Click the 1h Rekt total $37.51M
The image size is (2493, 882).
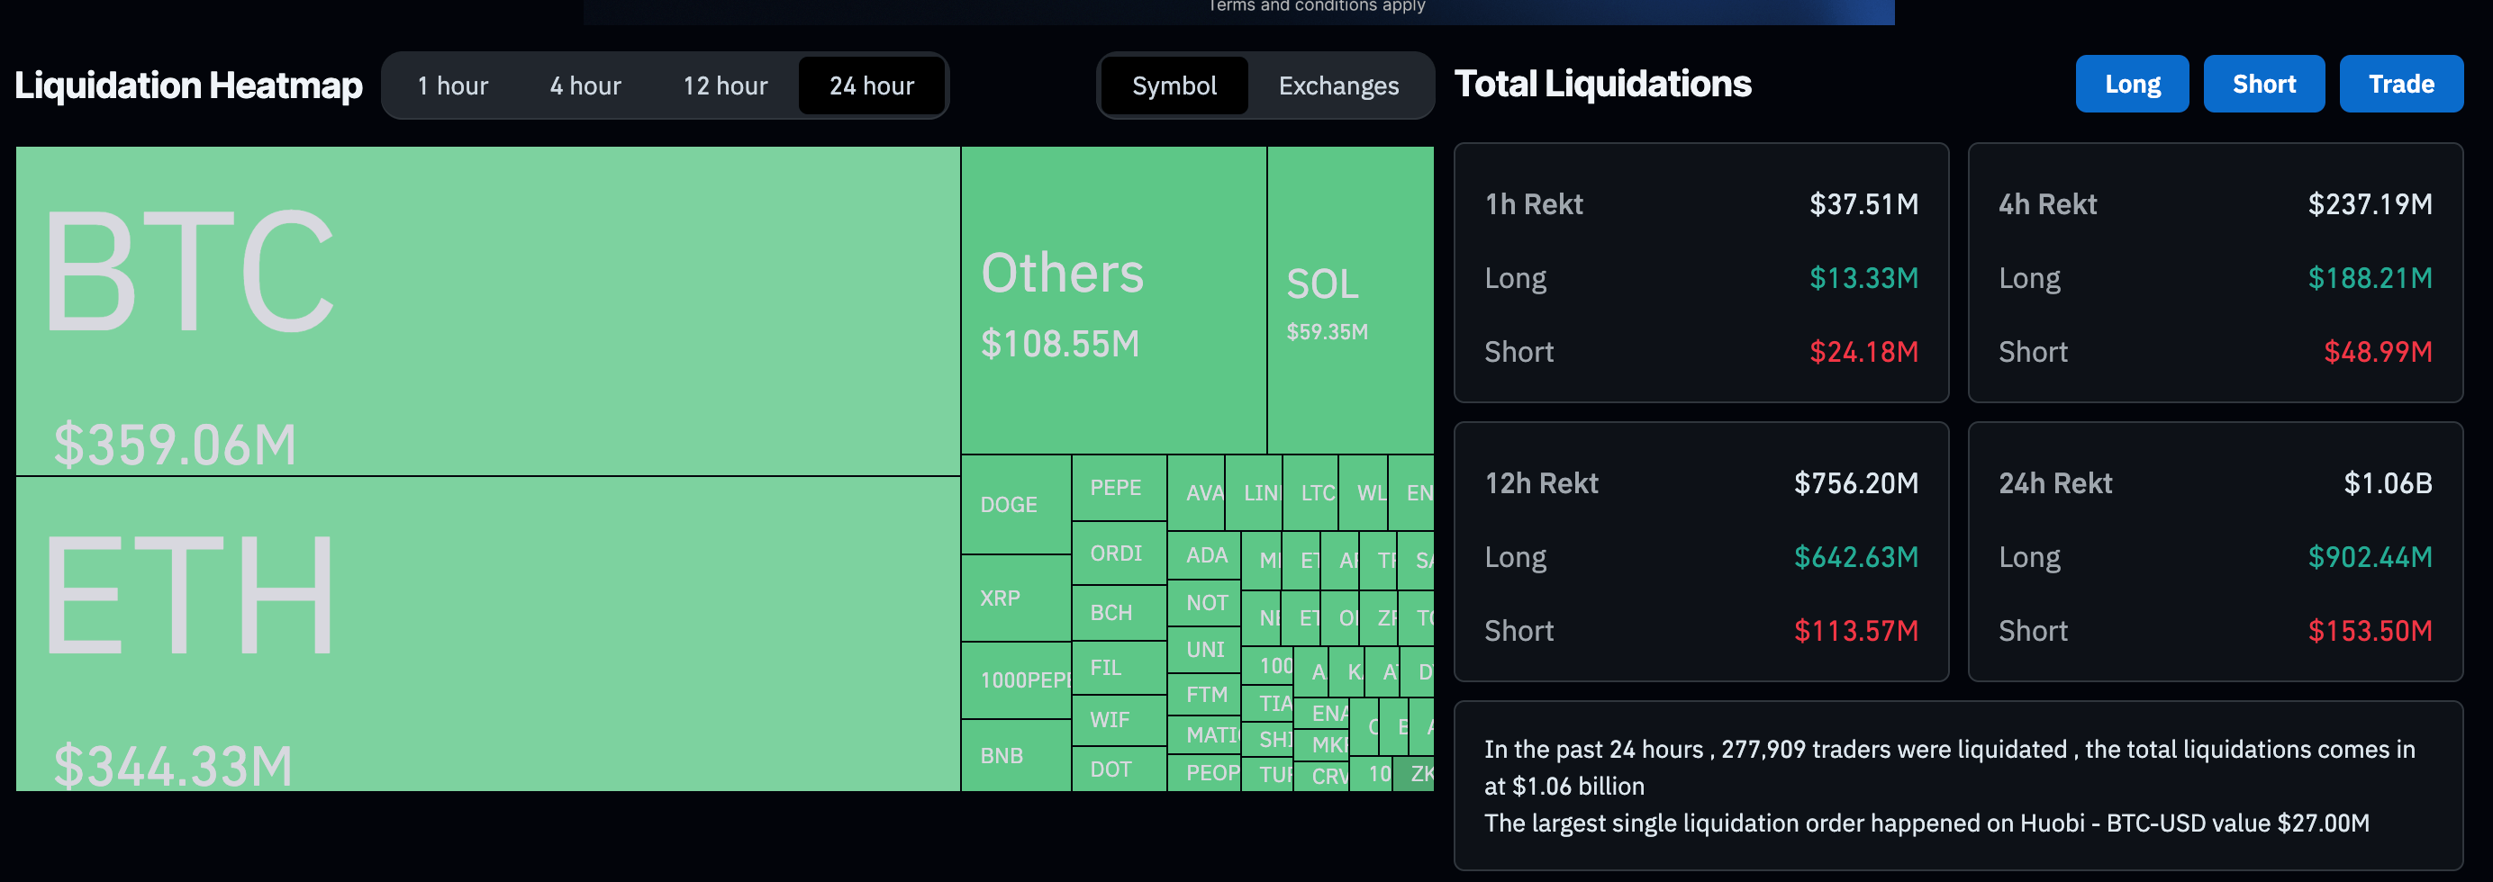pyautogui.click(x=1863, y=204)
